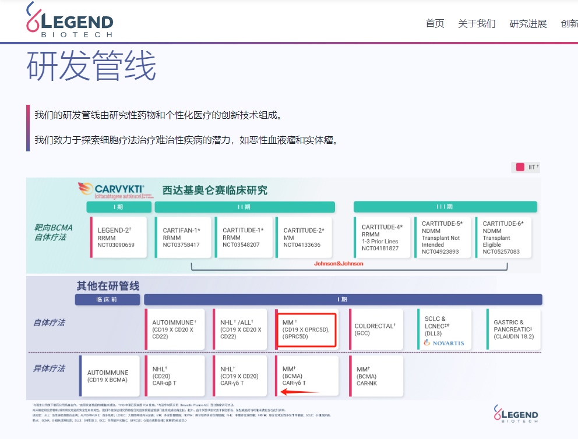Click the AUTOIMMUNE (CD19 X BCMA) card
Image resolution: width=578 pixels, height=439 pixels.
click(110, 376)
